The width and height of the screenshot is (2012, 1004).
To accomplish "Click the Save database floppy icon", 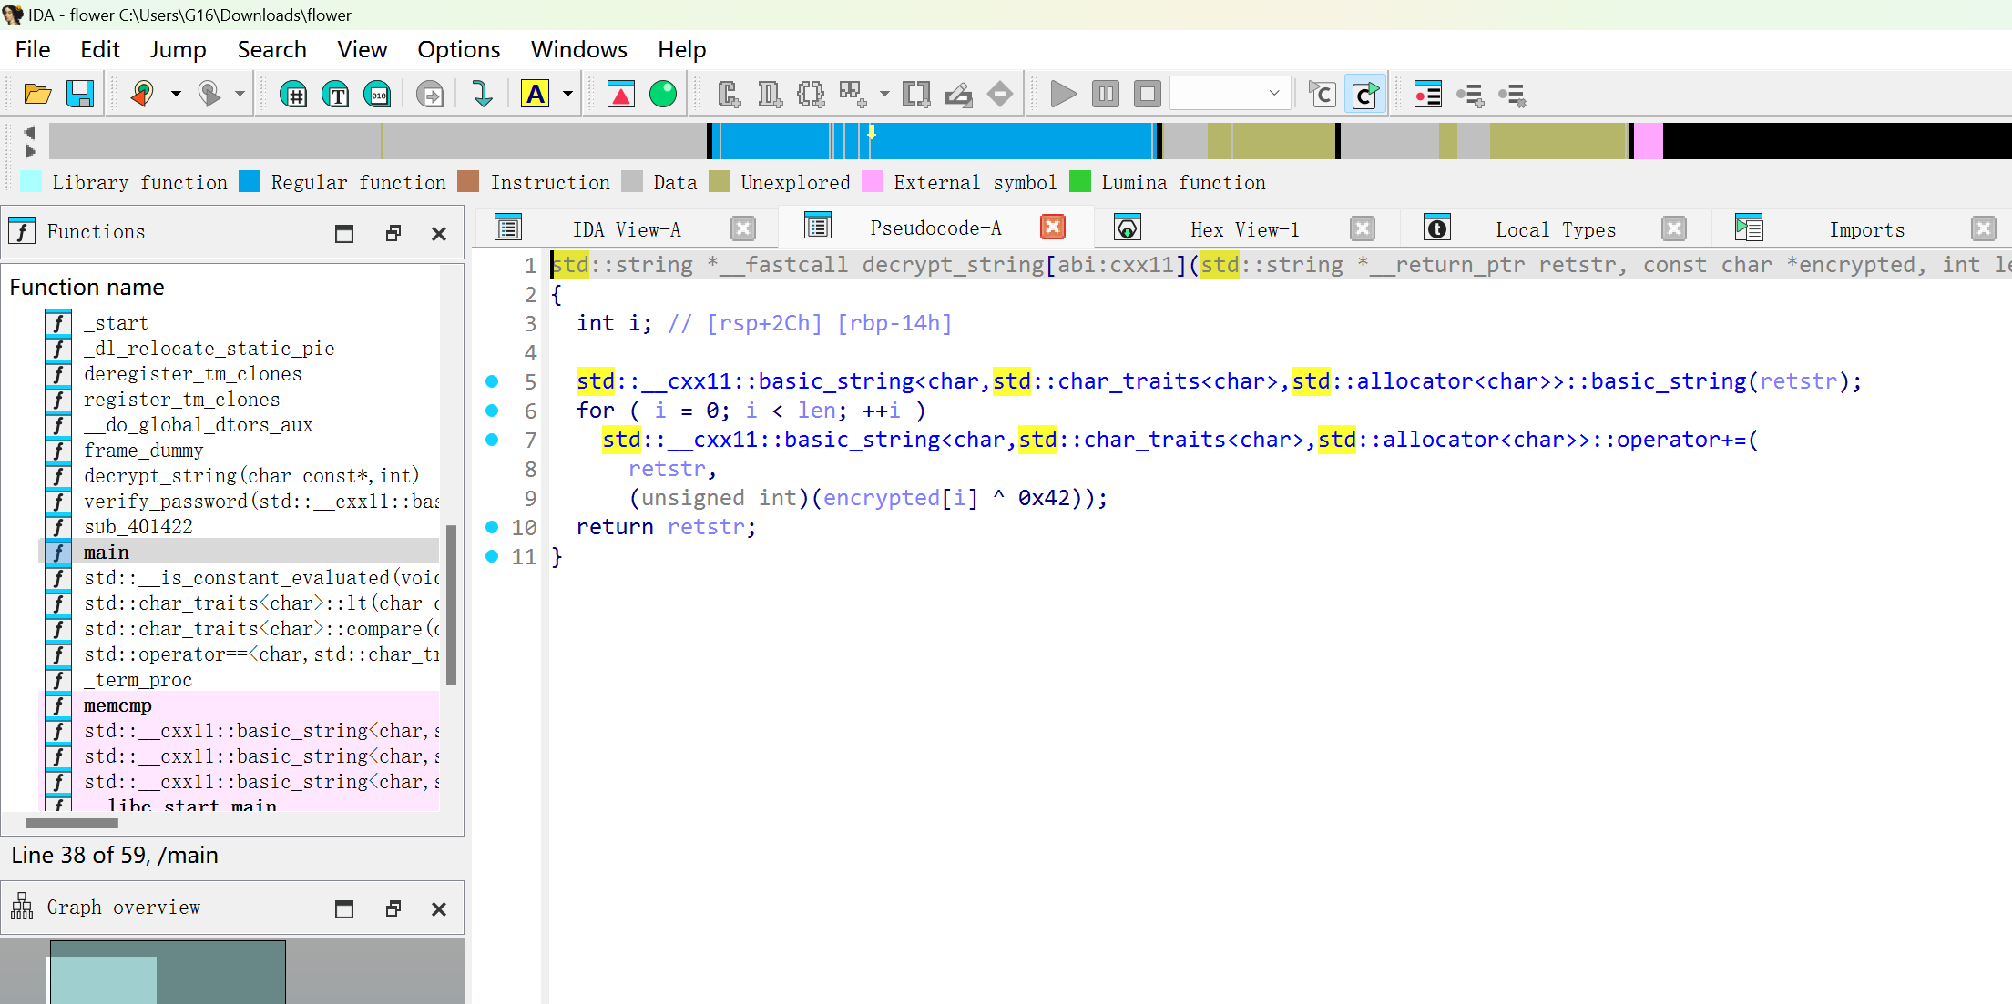I will (80, 94).
